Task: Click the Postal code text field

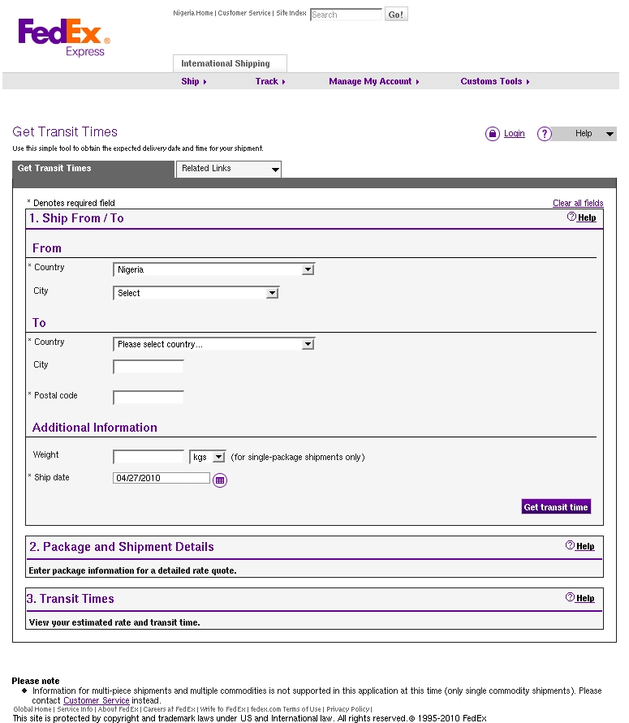Action: pyautogui.click(x=149, y=398)
